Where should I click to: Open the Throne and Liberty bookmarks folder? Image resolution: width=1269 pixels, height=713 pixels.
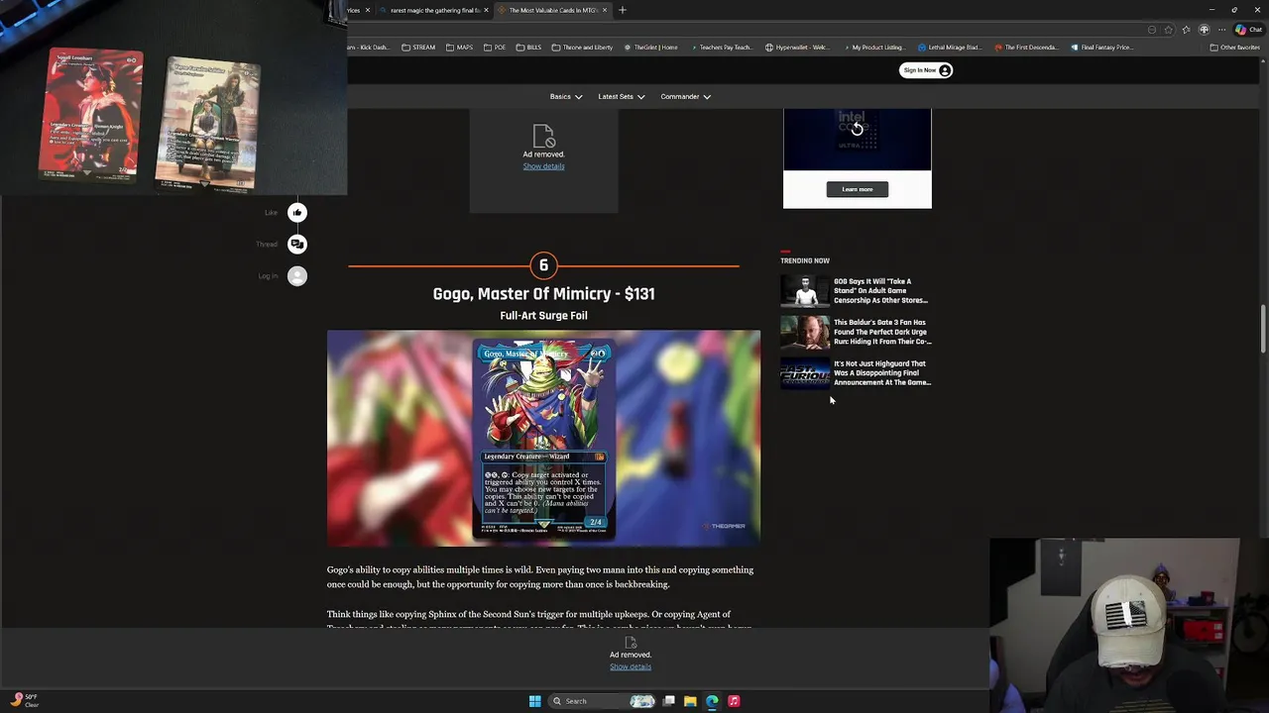tap(582, 48)
